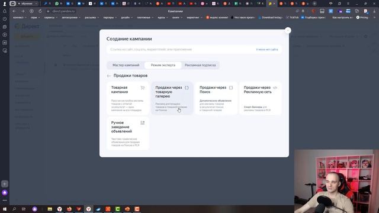Viewport: 379px width, 213px height.
Task: Click the blue V extension icon
Action: 330,11
